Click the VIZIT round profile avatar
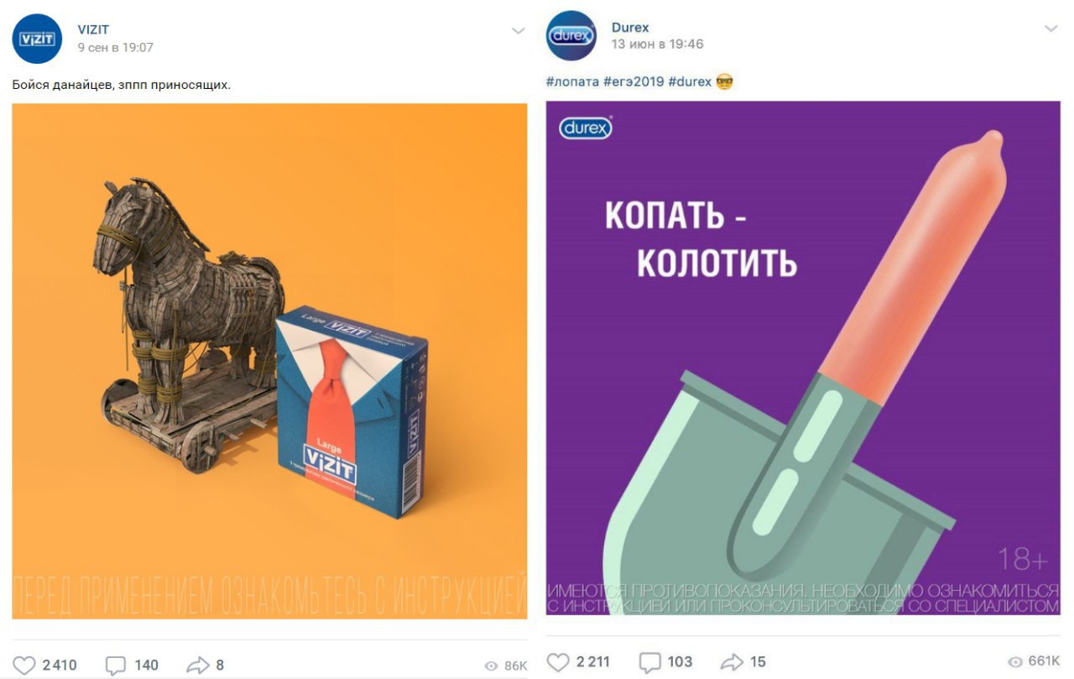The width and height of the screenshot is (1074, 679). tap(37, 39)
